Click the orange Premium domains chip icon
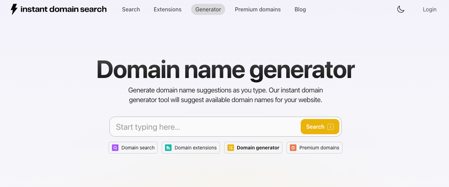 pos(293,148)
